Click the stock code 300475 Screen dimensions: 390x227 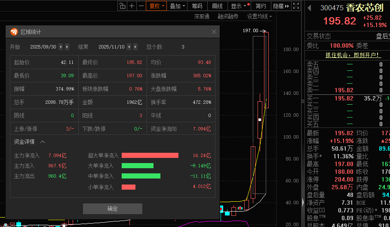point(332,8)
